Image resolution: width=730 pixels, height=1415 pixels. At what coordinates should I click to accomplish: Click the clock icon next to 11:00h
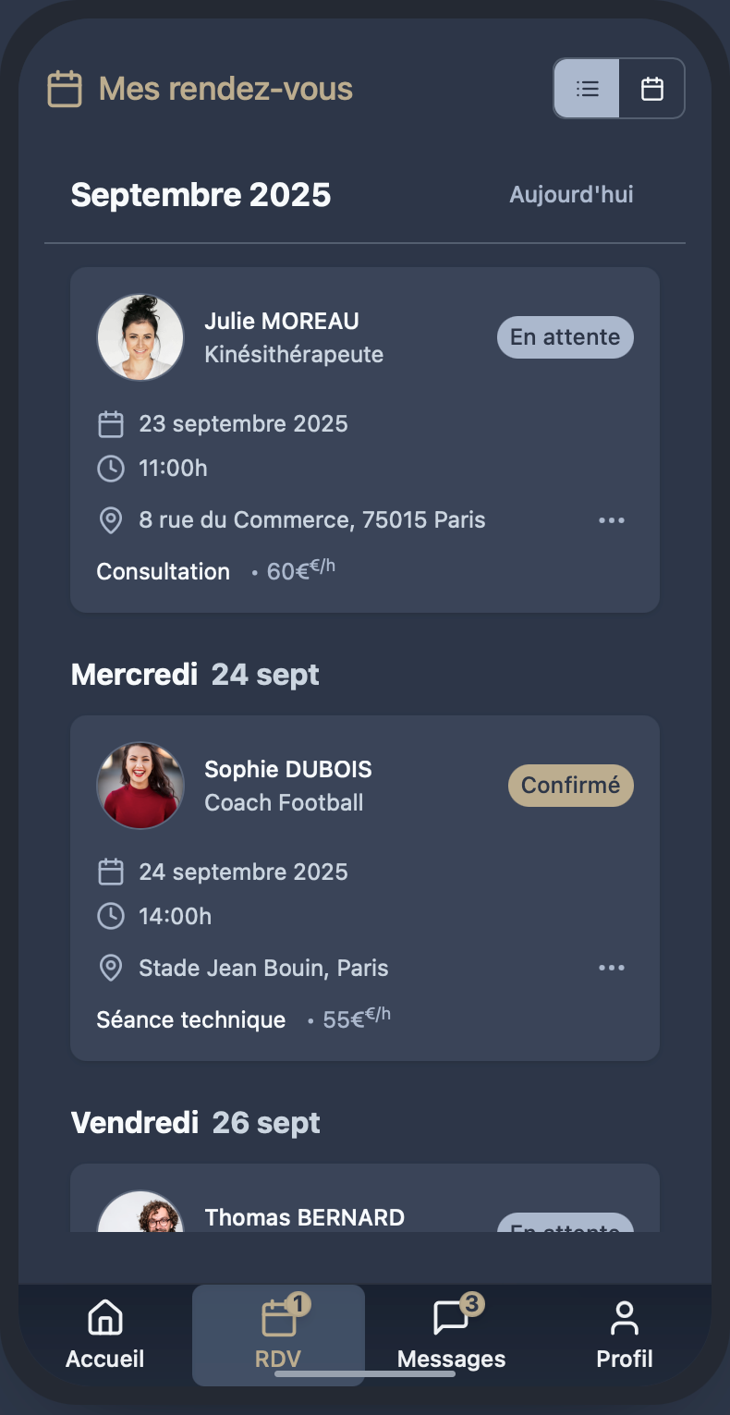tap(111, 469)
